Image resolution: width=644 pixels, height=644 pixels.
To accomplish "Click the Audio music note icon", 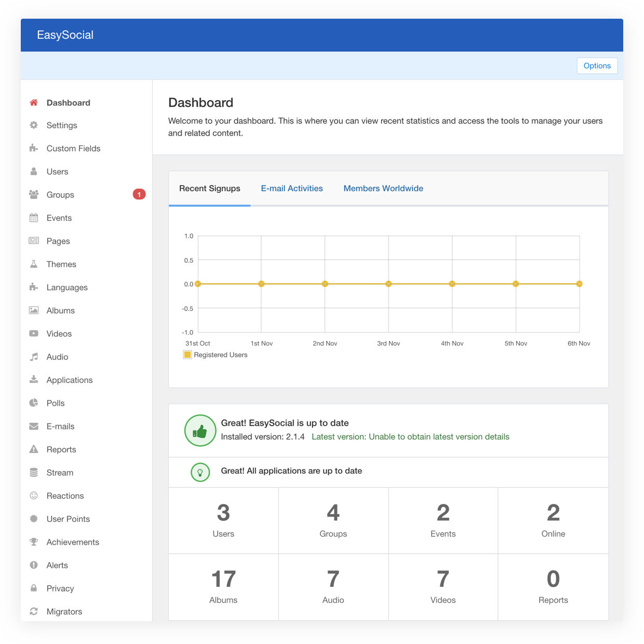I will click(34, 357).
